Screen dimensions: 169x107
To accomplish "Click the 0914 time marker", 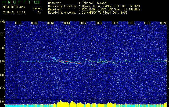I will pyautogui.click(x=67, y=23).
